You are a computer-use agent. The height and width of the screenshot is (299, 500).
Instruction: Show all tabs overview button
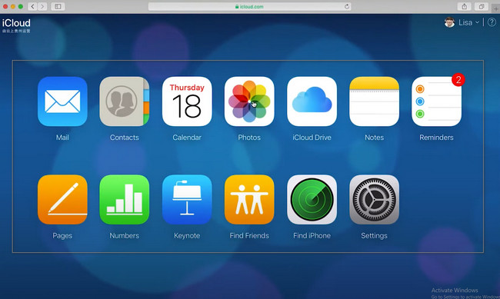482,6
